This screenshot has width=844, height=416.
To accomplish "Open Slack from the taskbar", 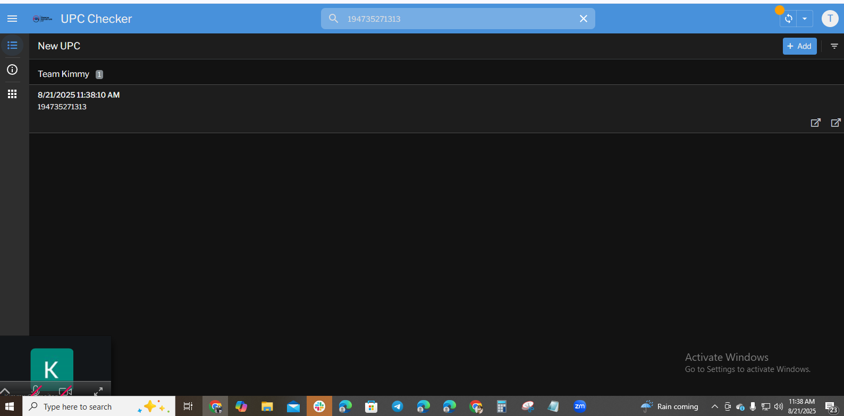I will [319, 406].
